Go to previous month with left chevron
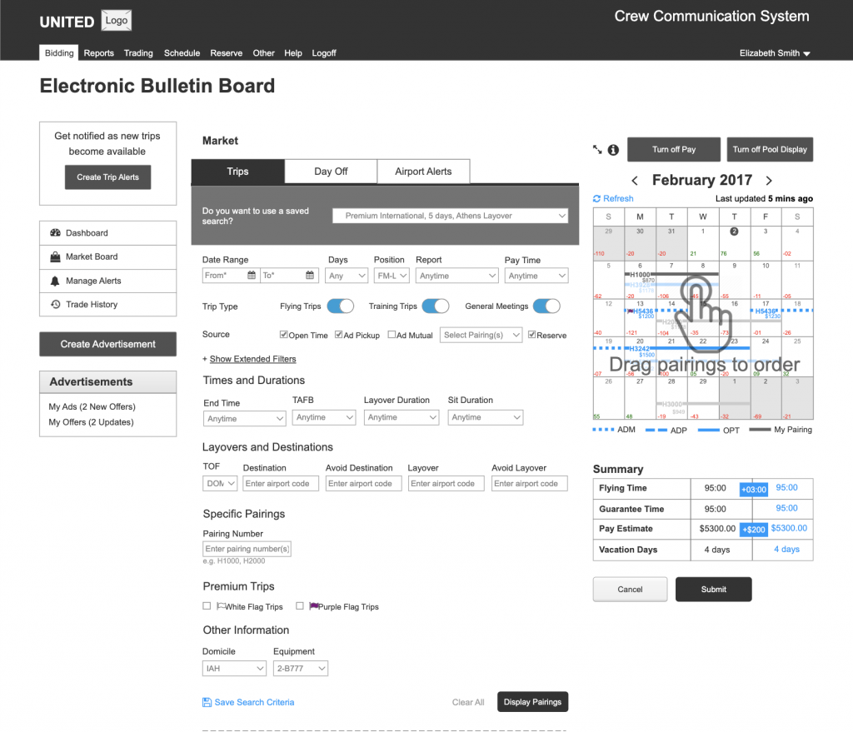Viewport: 853px width, 732px height. (635, 181)
